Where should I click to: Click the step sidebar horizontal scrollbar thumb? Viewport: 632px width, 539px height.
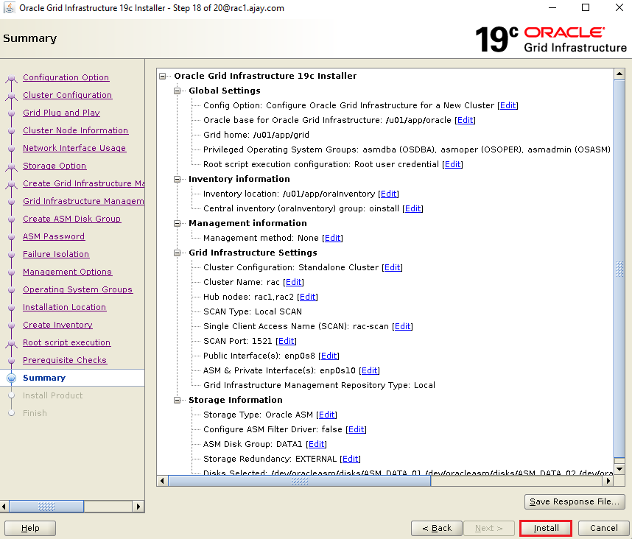pyautogui.click(x=46, y=507)
